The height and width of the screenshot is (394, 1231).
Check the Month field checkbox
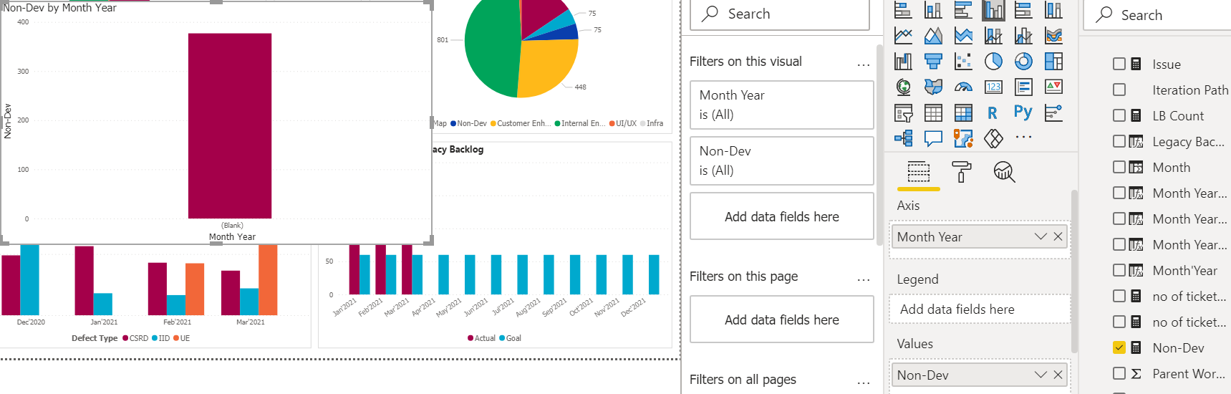[1119, 167]
